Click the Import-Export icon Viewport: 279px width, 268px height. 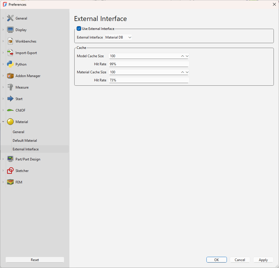point(10,53)
